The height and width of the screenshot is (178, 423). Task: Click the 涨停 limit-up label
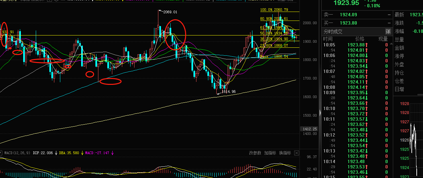click(x=399, y=56)
